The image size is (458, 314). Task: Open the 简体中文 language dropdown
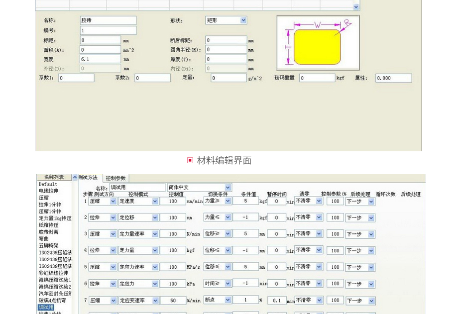(x=228, y=188)
